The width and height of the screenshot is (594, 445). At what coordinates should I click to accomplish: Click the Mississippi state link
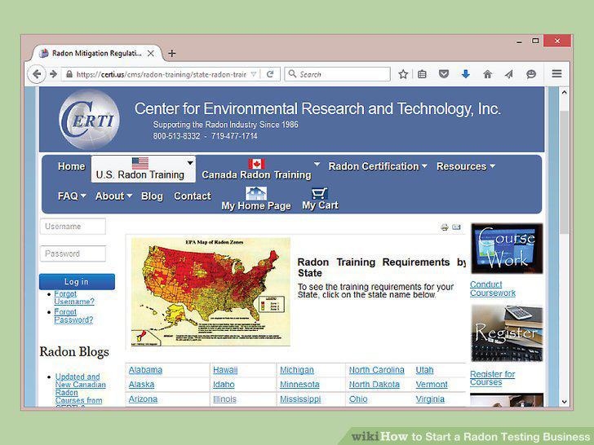pos(300,399)
